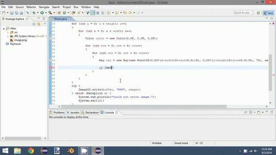Click the Last Edit Location icon
This screenshot has height=155, width=276.
(125, 12)
